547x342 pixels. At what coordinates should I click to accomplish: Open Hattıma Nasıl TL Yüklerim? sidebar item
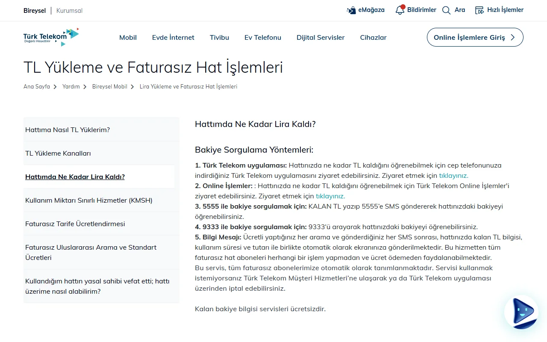click(x=101, y=130)
